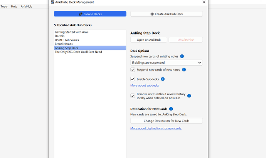Open the If siblings are suspended dropdown
The image size is (266, 158).
pyautogui.click(x=167, y=63)
